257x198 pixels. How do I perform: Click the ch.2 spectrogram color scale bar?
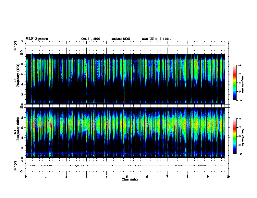pos(235,136)
